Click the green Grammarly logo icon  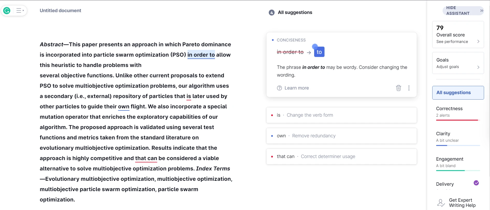point(7,11)
